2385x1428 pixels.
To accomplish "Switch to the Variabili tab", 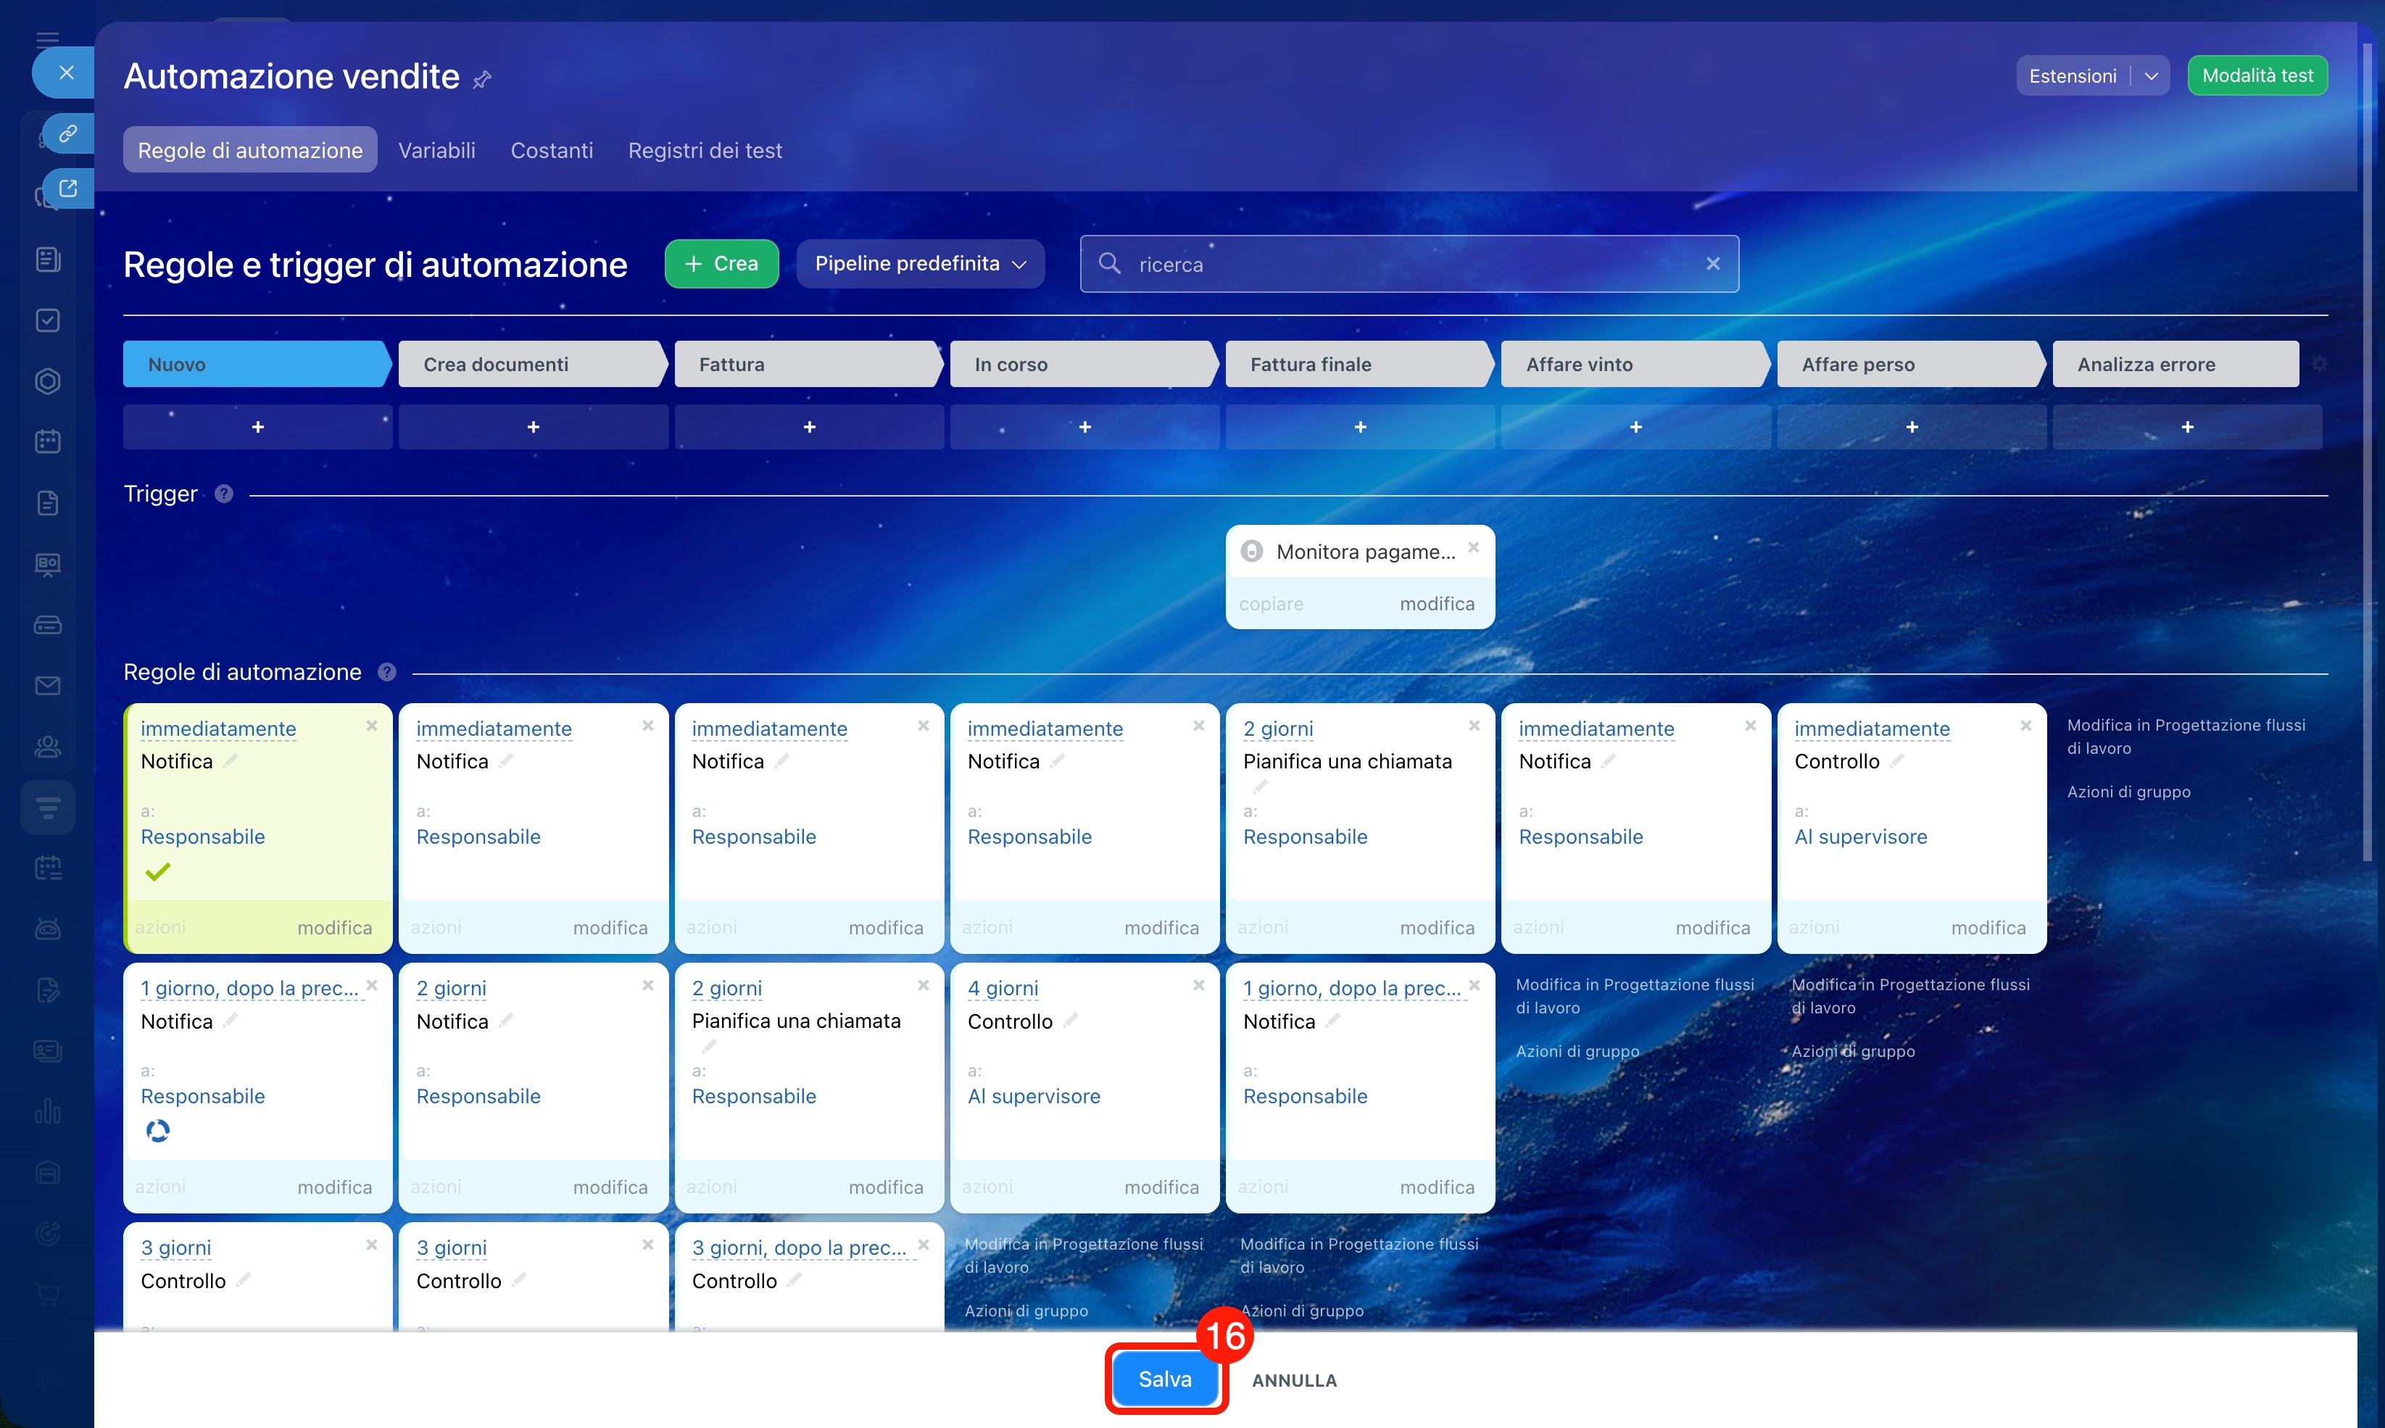I will (437, 150).
